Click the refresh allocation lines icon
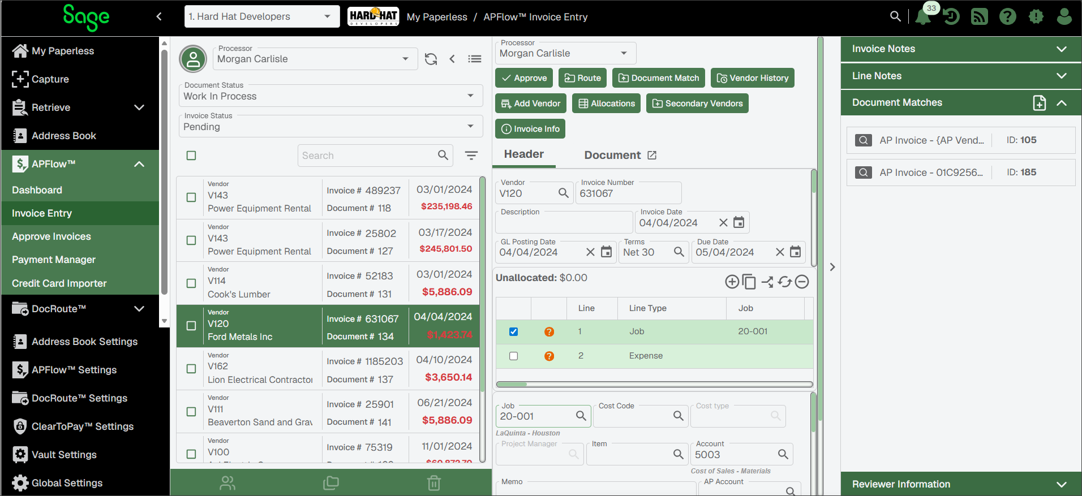Screen dimensions: 1082x496 pos(784,282)
